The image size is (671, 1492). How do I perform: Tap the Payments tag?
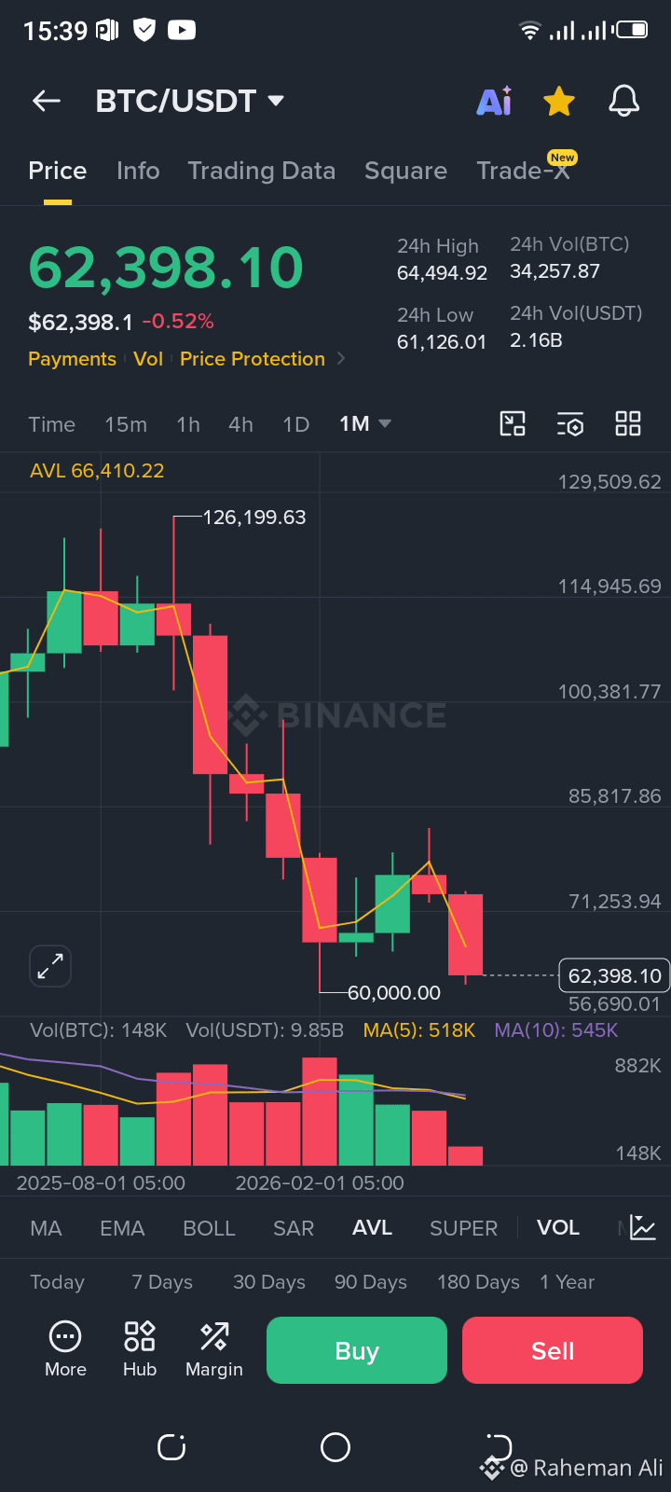click(72, 359)
